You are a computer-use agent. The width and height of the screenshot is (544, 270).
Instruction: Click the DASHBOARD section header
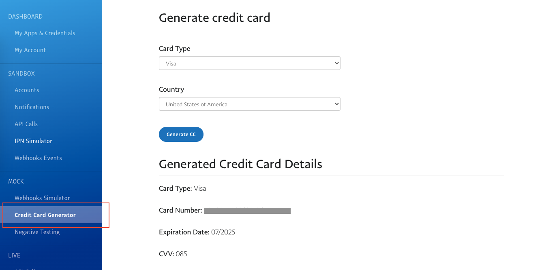(x=26, y=17)
